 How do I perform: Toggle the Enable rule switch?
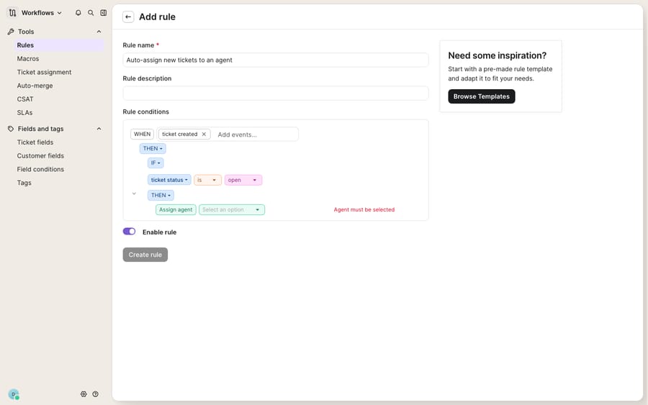pos(129,232)
